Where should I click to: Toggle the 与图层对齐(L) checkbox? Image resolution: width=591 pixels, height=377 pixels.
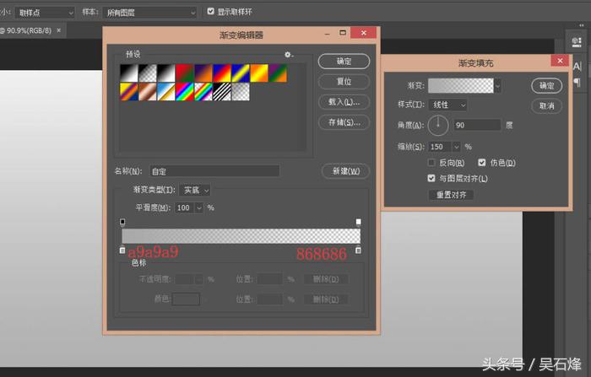[431, 178]
